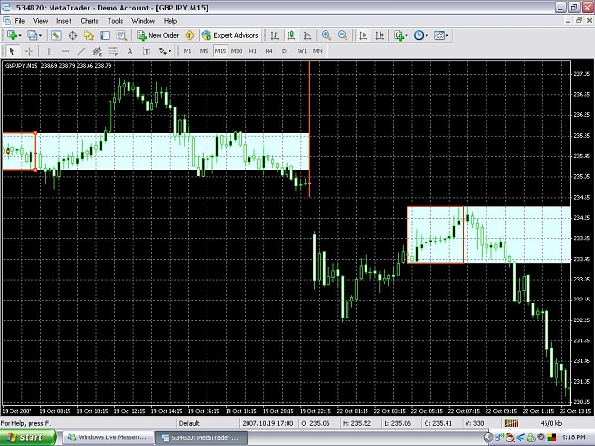The height and width of the screenshot is (446, 595).
Task: Click the Zoom In magnifier icon
Action: pos(326,35)
